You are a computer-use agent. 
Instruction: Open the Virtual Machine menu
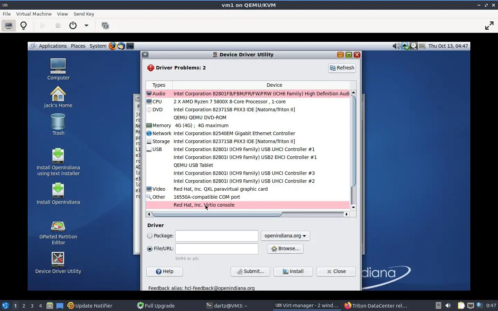click(x=34, y=14)
